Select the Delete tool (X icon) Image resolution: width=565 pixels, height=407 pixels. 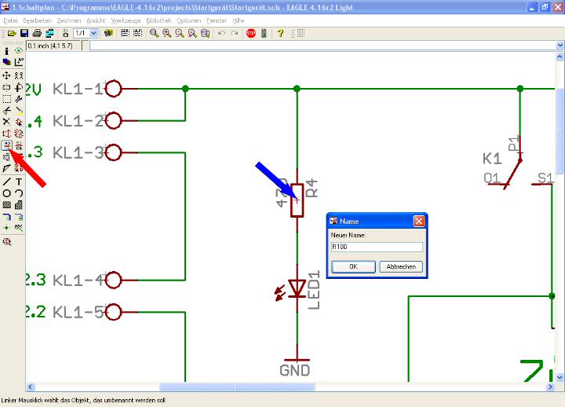click(7, 122)
